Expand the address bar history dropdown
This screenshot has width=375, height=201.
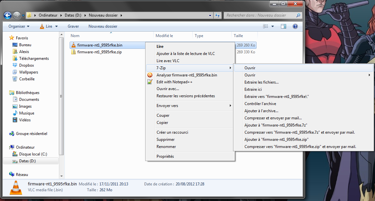pyautogui.click(x=210, y=15)
